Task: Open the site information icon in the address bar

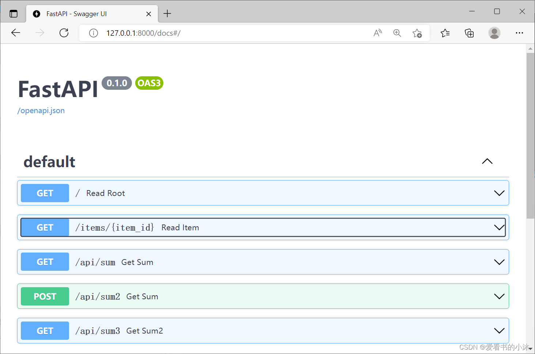Action: click(x=94, y=33)
